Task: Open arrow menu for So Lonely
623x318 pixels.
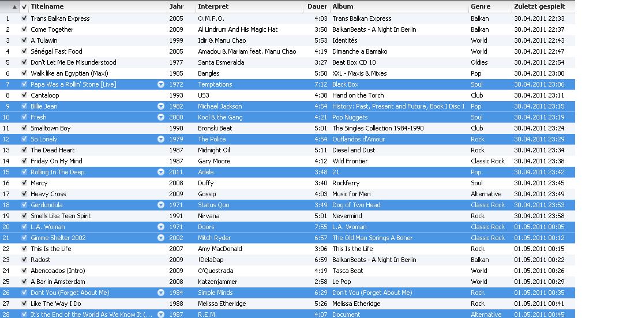Action: (x=161, y=139)
